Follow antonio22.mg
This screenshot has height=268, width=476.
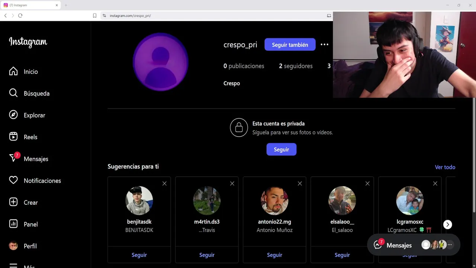tap(274, 255)
